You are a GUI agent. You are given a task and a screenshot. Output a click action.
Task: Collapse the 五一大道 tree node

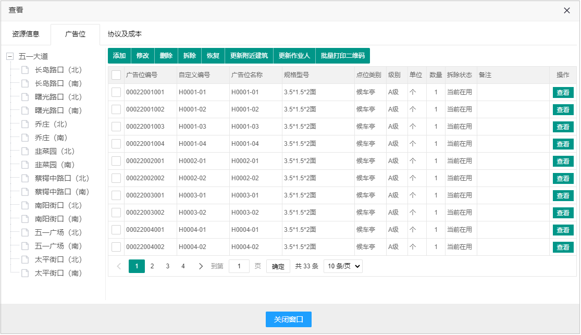tap(10, 56)
